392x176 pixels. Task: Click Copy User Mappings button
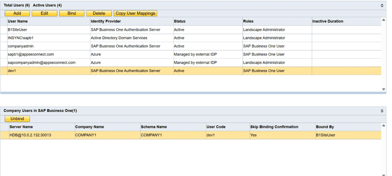pyautogui.click(x=135, y=13)
